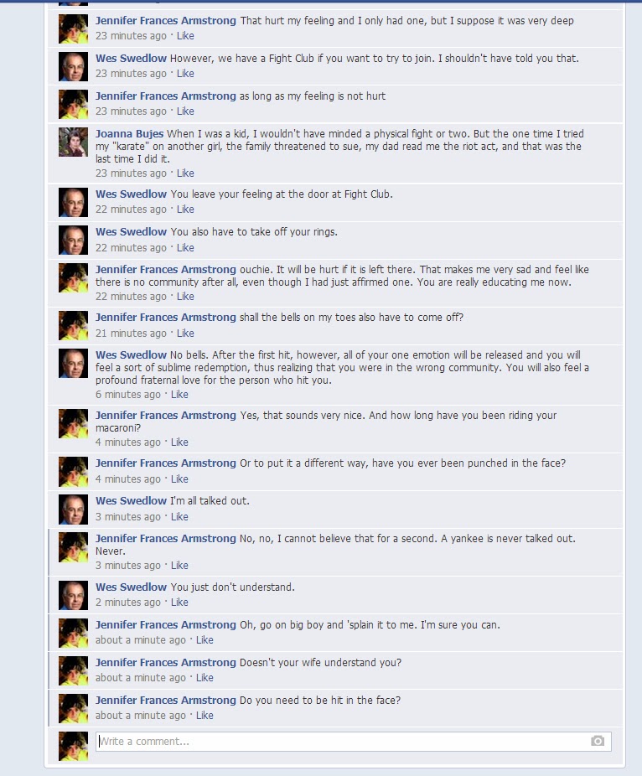Click your avatar beside the comment box
This screenshot has width=642, height=776.
pos(73,747)
